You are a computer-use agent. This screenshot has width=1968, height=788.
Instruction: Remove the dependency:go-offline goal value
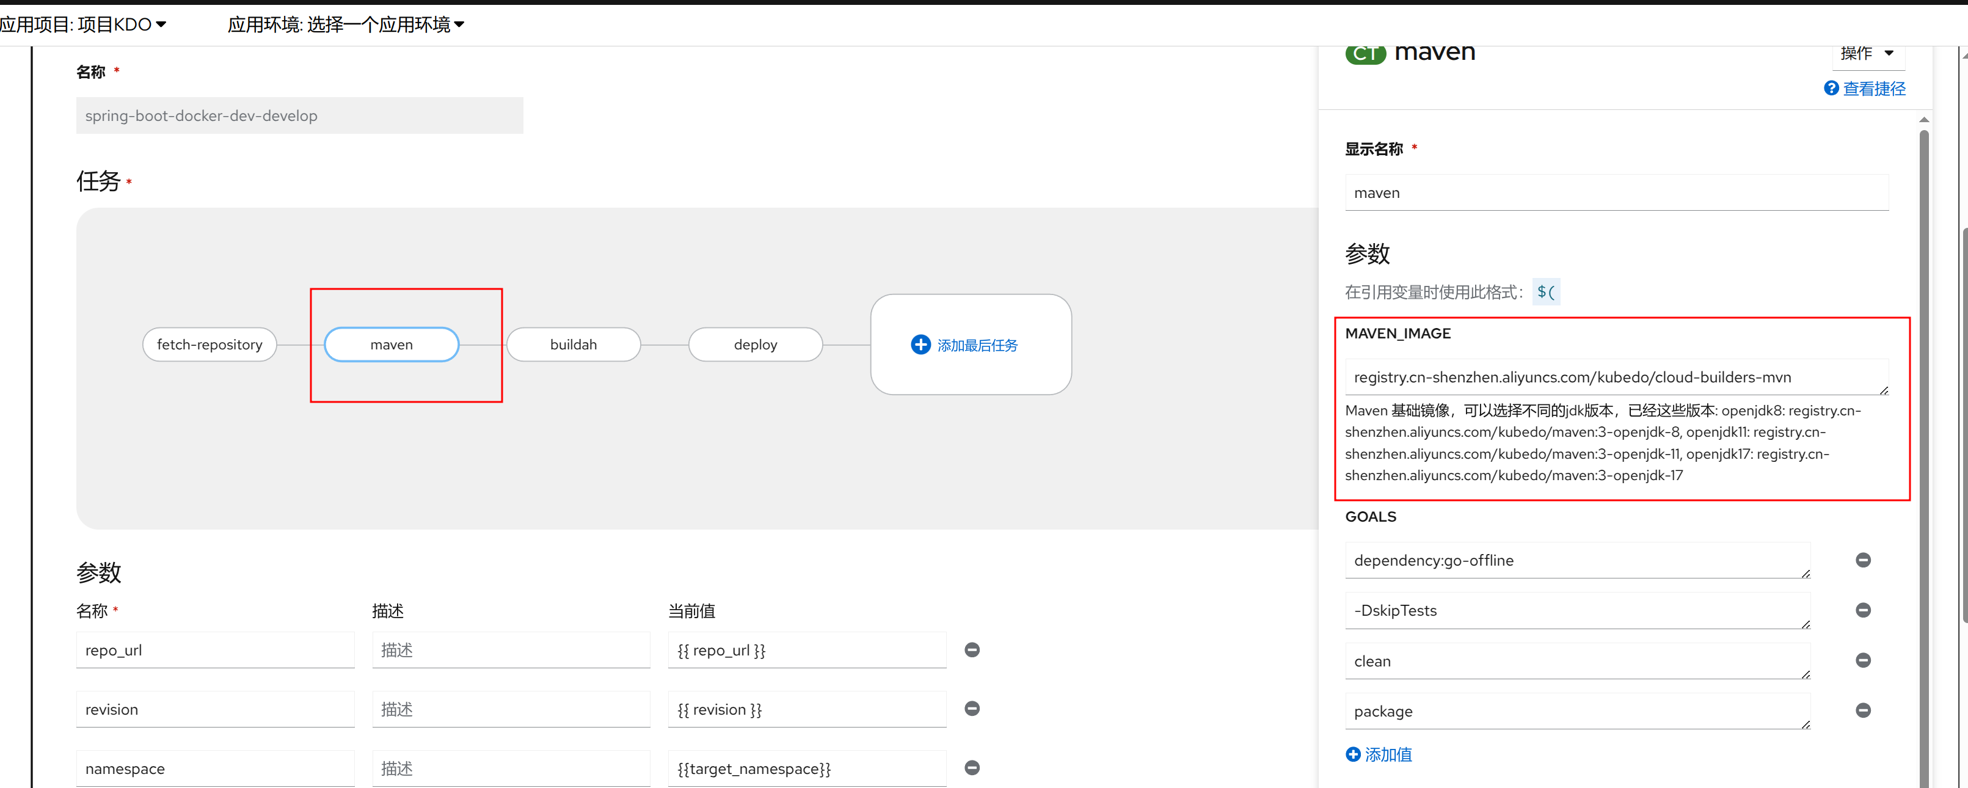click(1862, 560)
